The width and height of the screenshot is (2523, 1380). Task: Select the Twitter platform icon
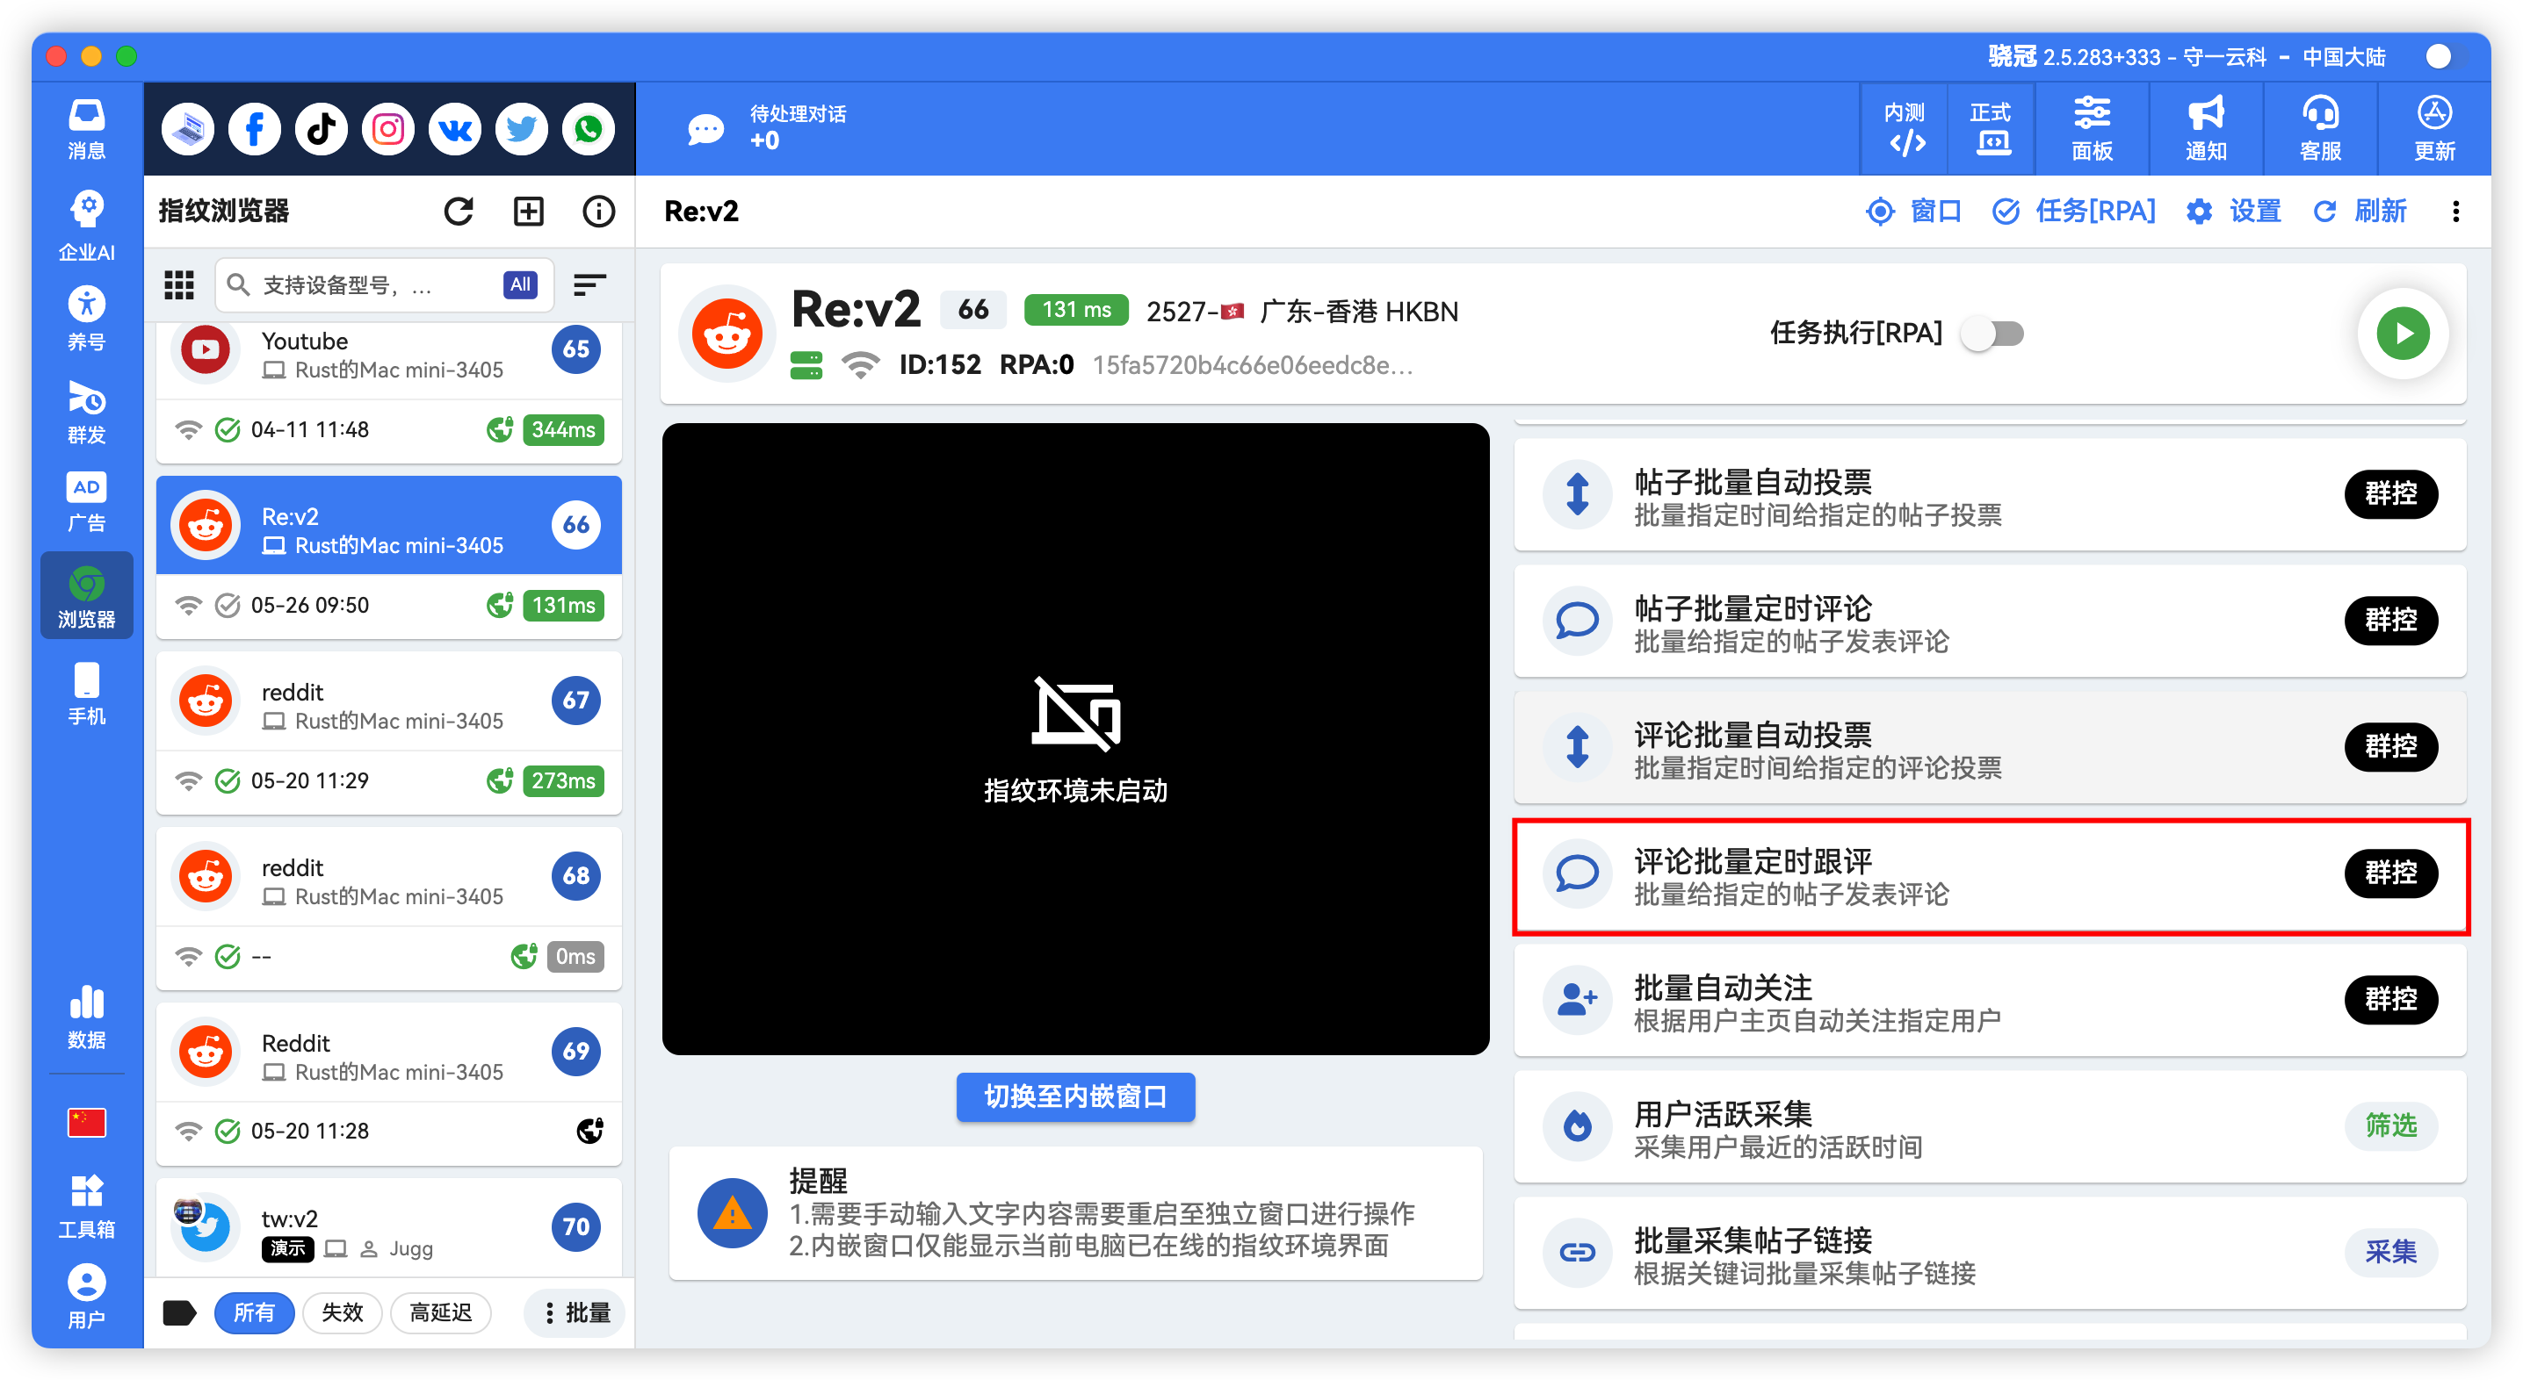[x=521, y=129]
